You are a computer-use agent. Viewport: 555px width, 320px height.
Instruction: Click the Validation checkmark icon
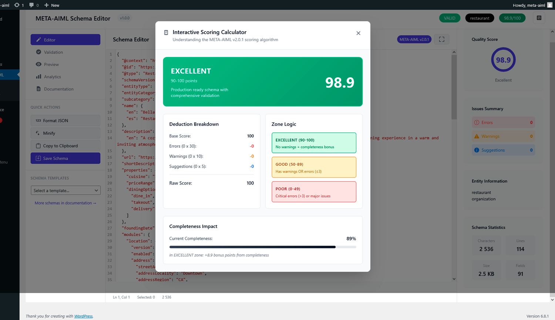pos(38,52)
